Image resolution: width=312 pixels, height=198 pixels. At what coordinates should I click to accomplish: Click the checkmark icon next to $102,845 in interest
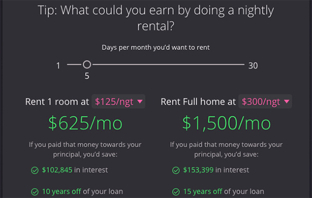click(x=35, y=170)
